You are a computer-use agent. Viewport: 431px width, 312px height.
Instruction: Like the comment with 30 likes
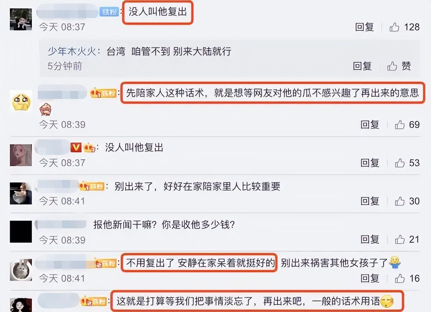(400, 201)
